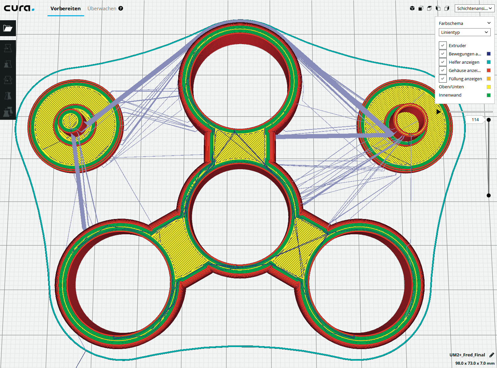Select the Scale tool in sidebar

coord(8,64)
